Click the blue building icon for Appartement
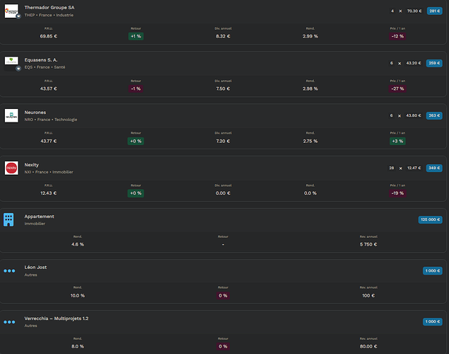This screenshot has width=449, height=354. coord(8,220)
